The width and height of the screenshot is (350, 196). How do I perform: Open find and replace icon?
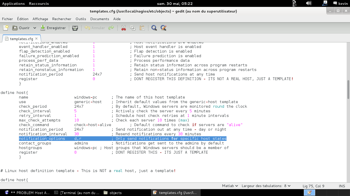click(163, 28)
